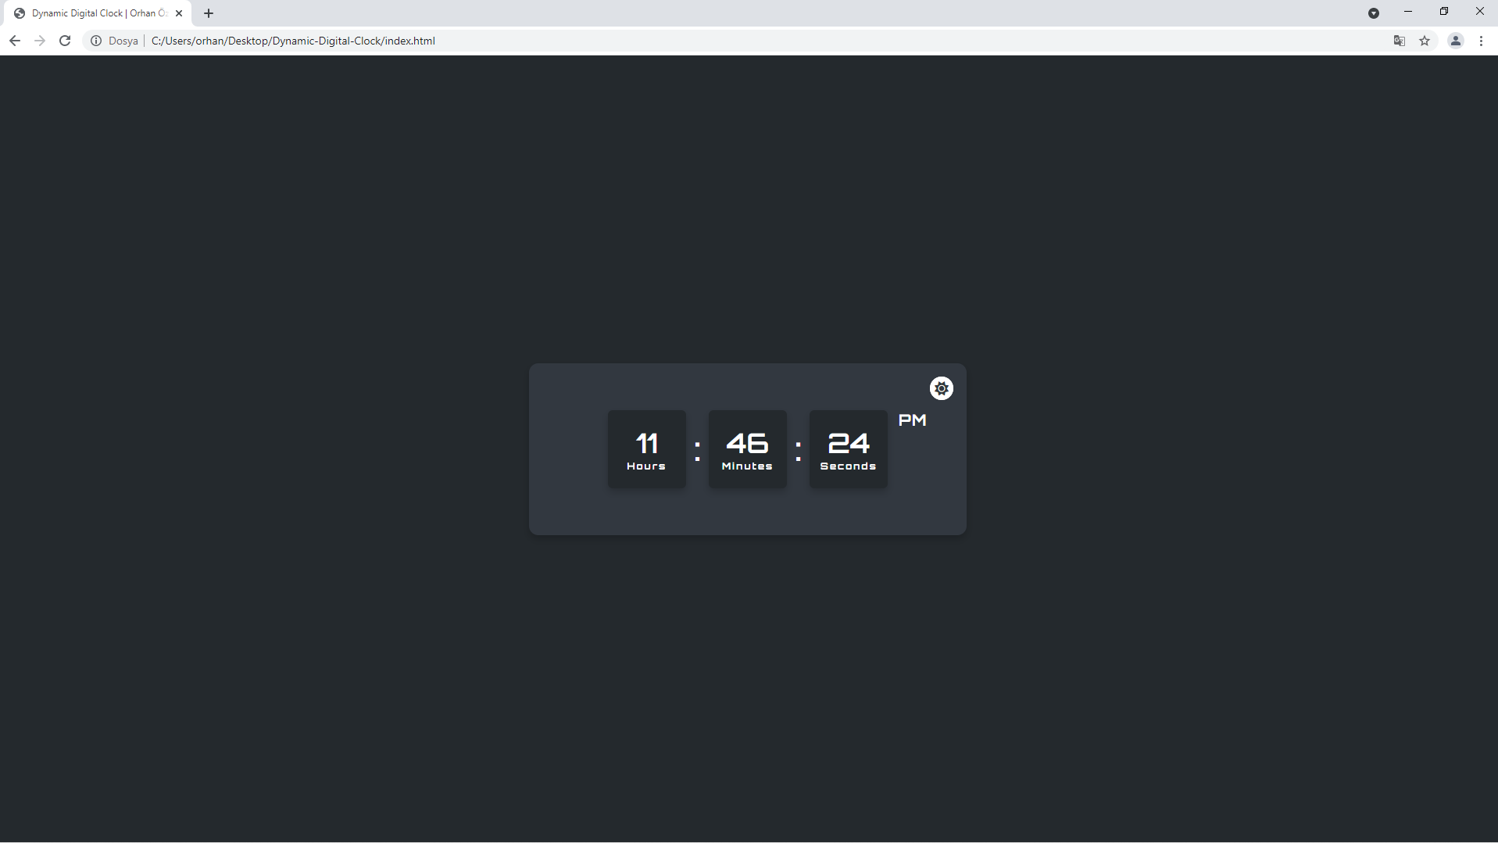Open the Google Translate option
Viewport: 1498px width, 843px height.
point(1399,41)
